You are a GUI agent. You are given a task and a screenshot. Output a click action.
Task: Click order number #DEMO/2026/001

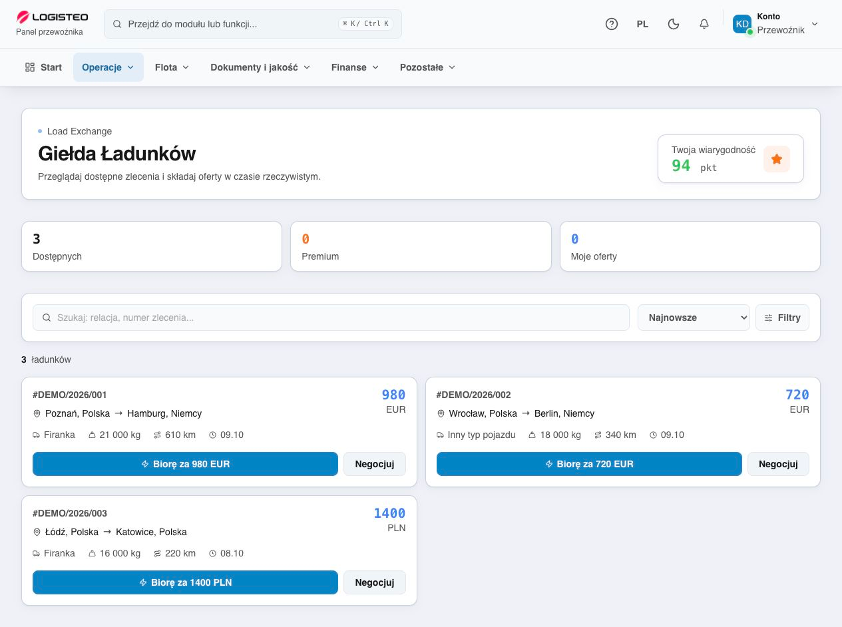(x=70, y=395)
